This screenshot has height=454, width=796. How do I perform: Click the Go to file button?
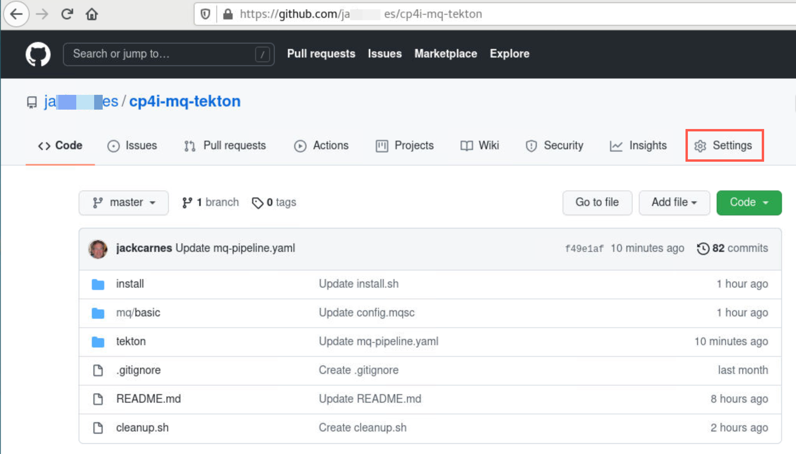(x=597, y=203)
